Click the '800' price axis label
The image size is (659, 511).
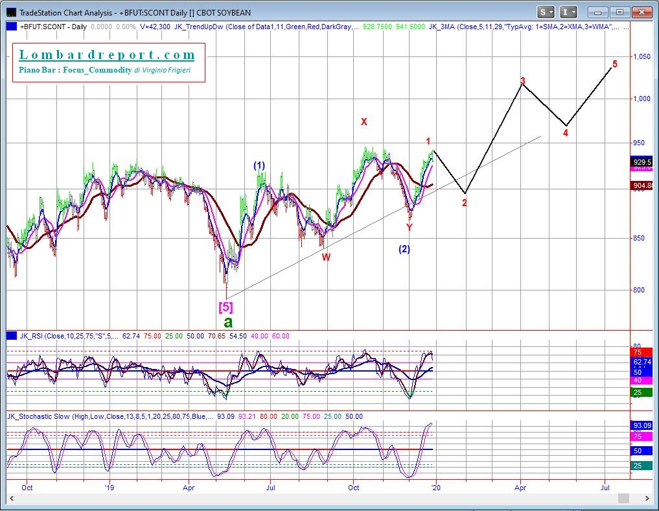pyautogui.click(x=639, y=290)
